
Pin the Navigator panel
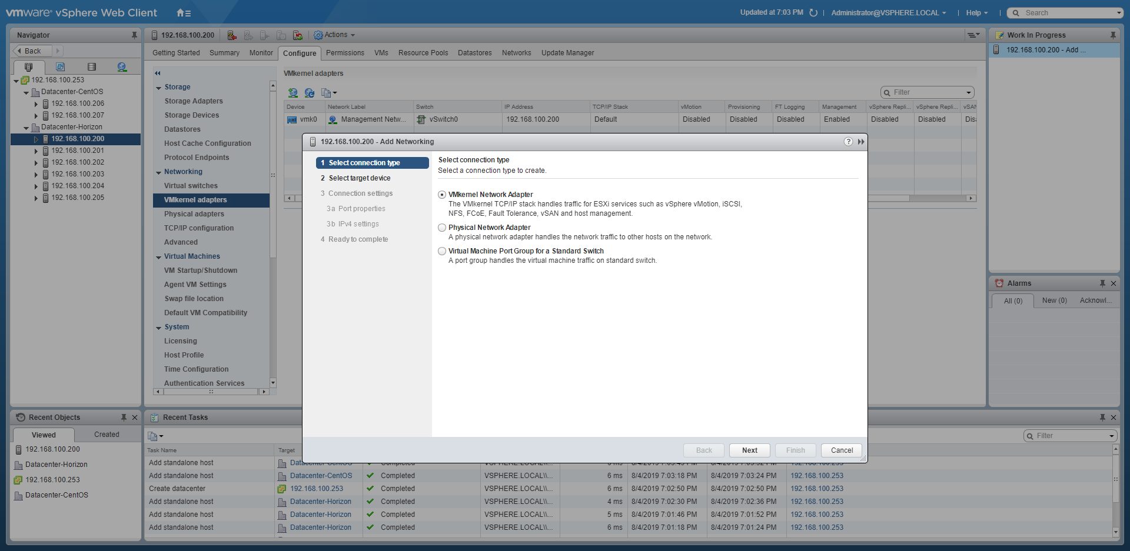coord(134,35)
